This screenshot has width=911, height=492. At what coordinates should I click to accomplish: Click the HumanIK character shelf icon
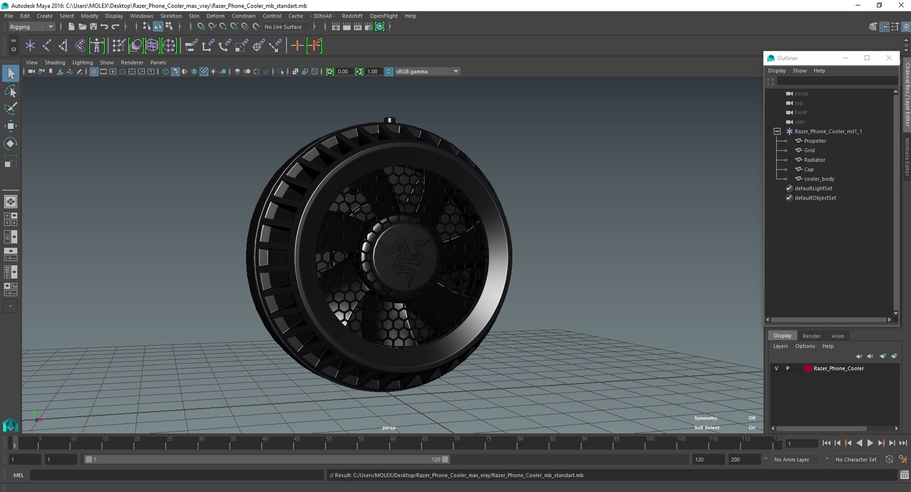click(x=97, y=46)
